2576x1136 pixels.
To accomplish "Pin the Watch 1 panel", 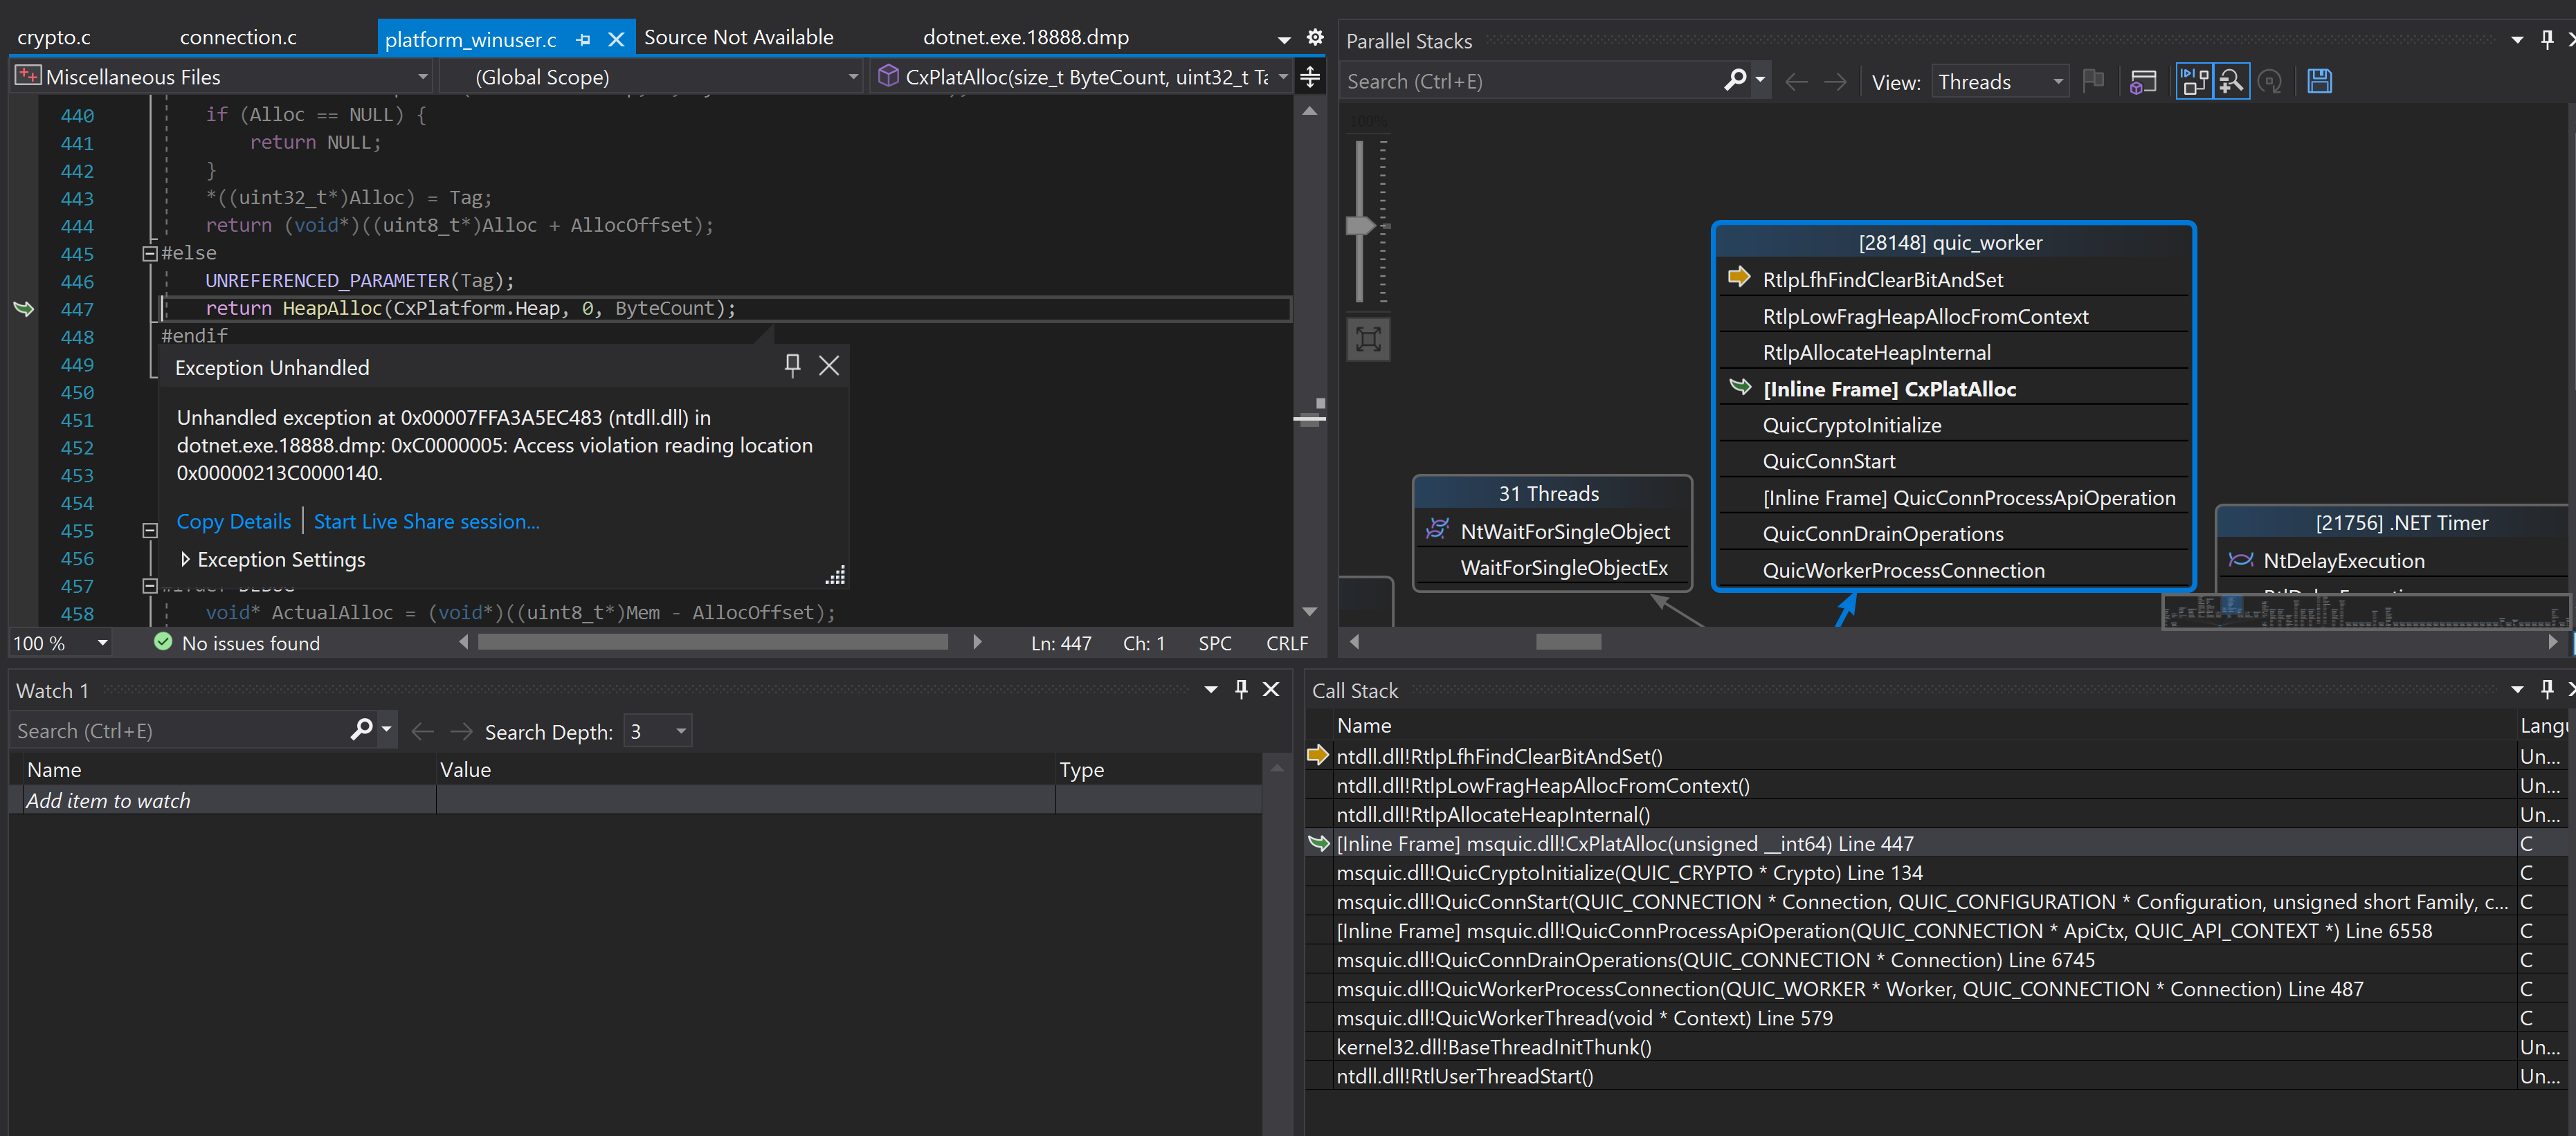I will 1240,689.
